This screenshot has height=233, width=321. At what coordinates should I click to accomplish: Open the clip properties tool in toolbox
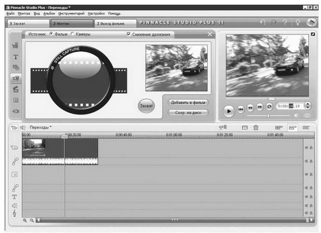click(x=15, y=45)
